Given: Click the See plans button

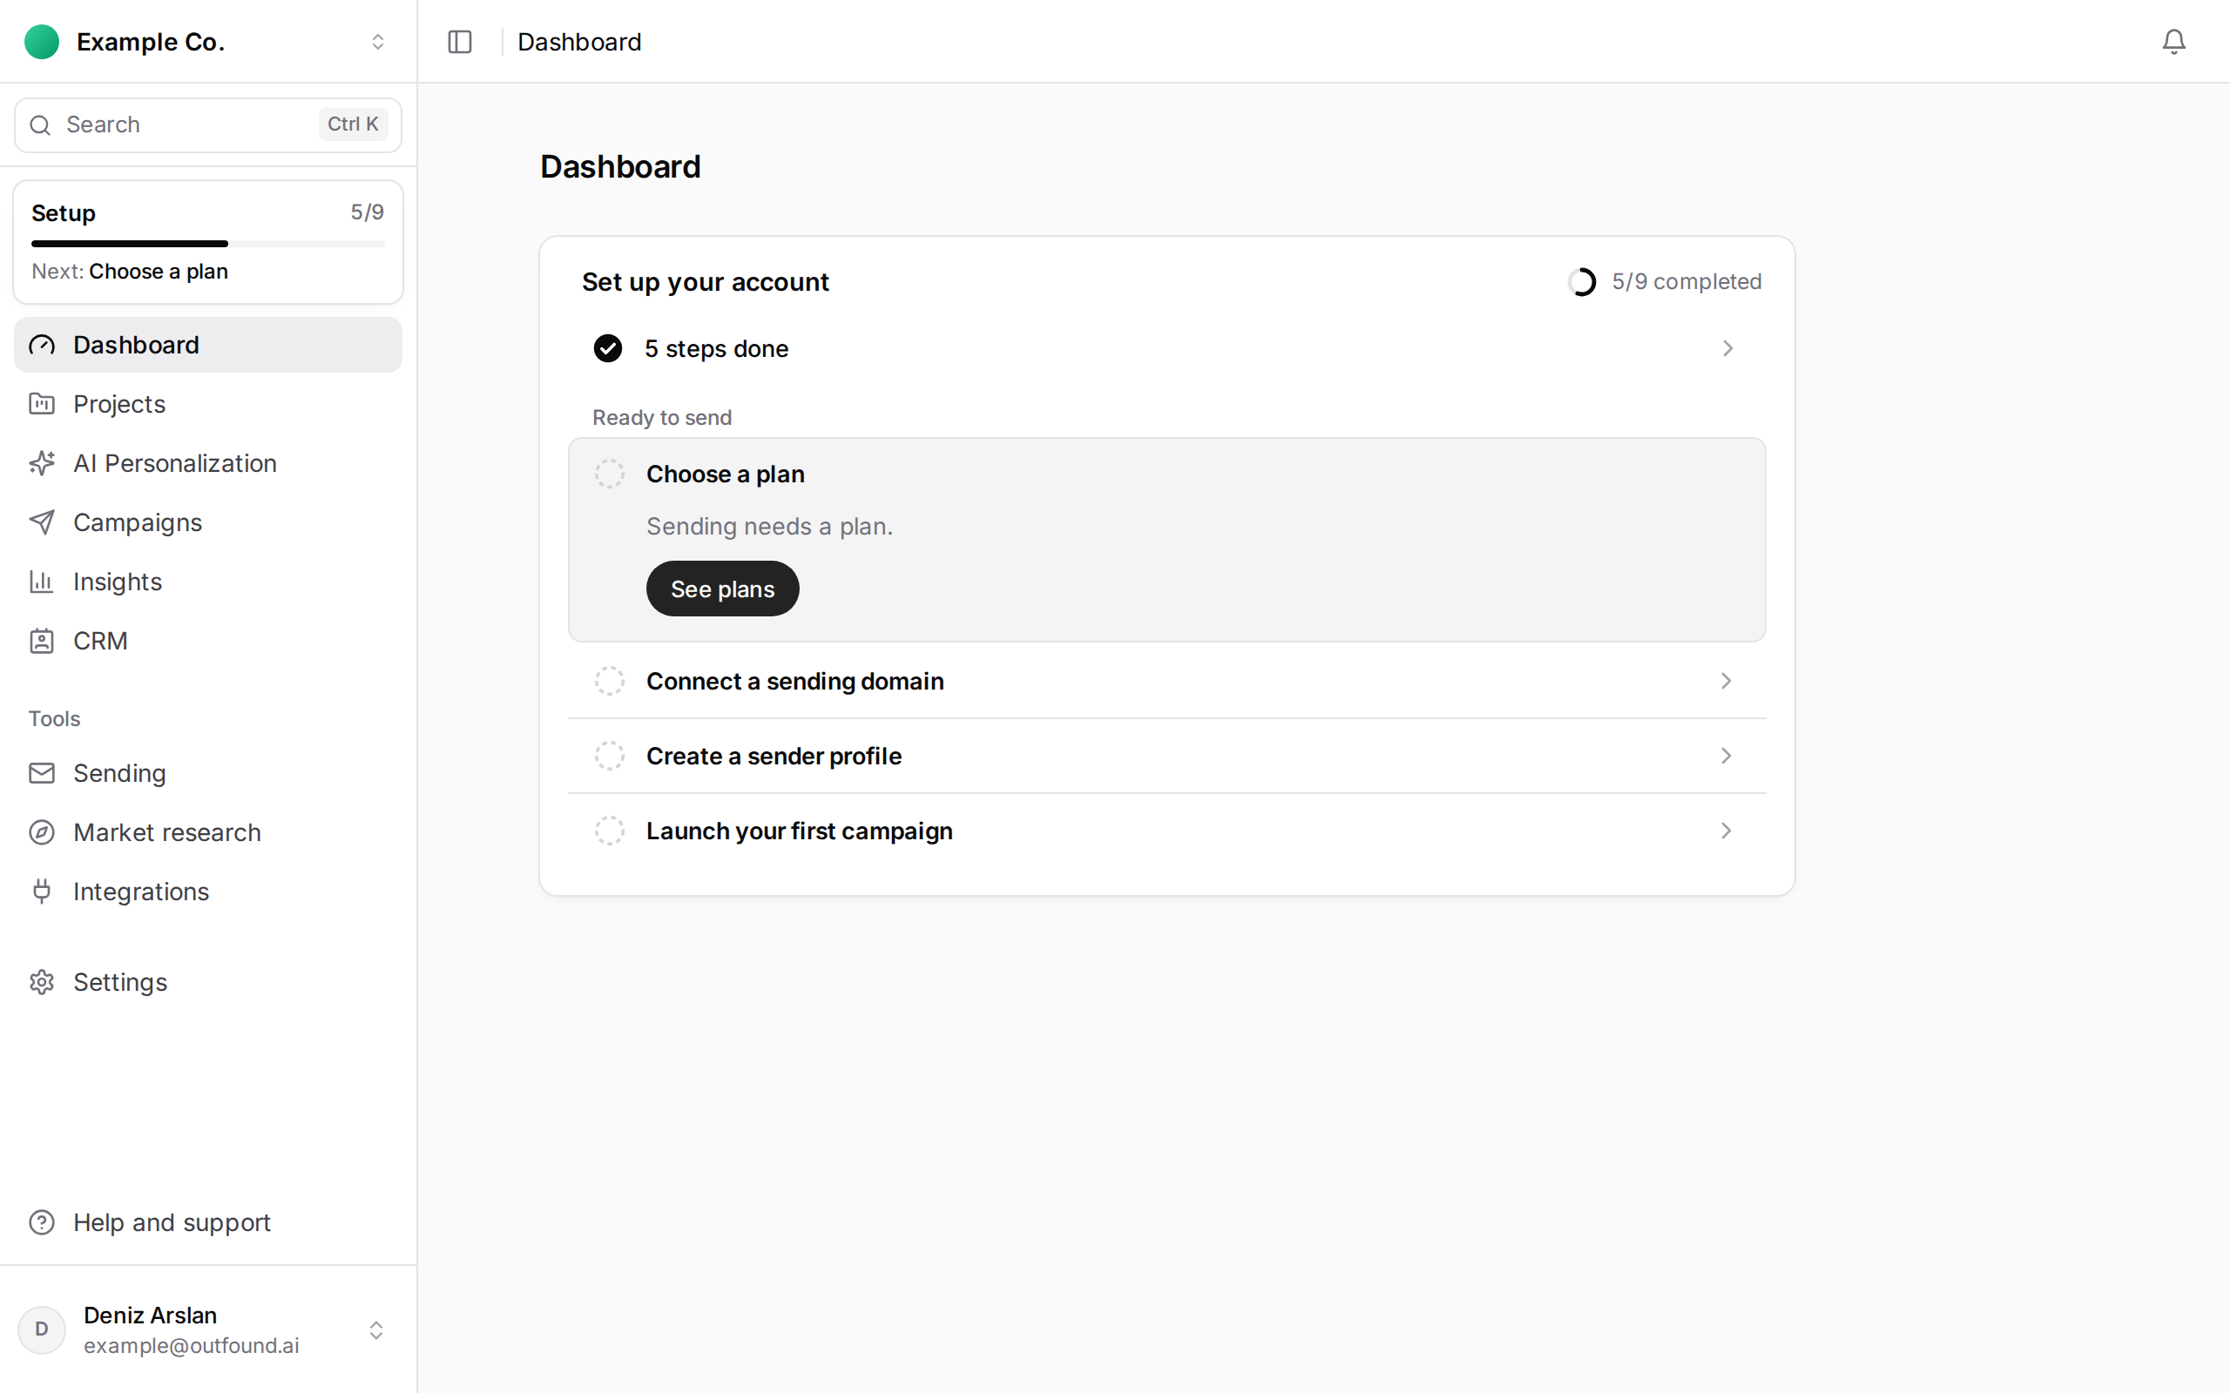Looking at the screenshot, I should pyautogui.click(x=722, y=589).
